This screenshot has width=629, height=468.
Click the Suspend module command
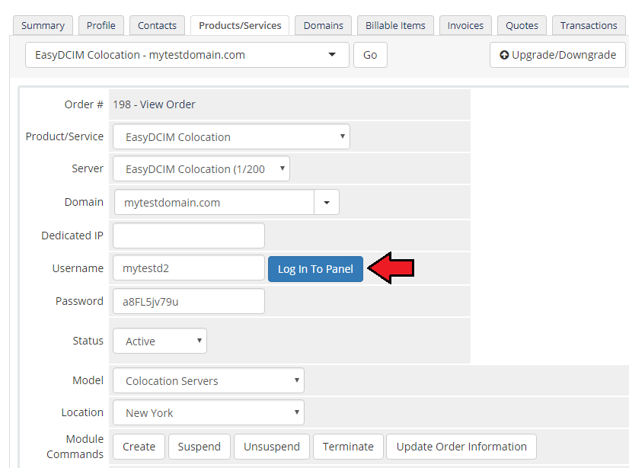[200, 447]
